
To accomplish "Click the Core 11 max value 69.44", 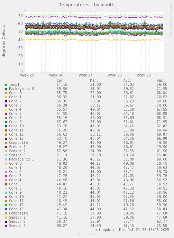I will click(162, 130).
